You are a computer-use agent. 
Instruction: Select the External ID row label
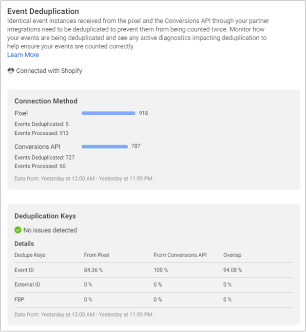click(27, 285)
